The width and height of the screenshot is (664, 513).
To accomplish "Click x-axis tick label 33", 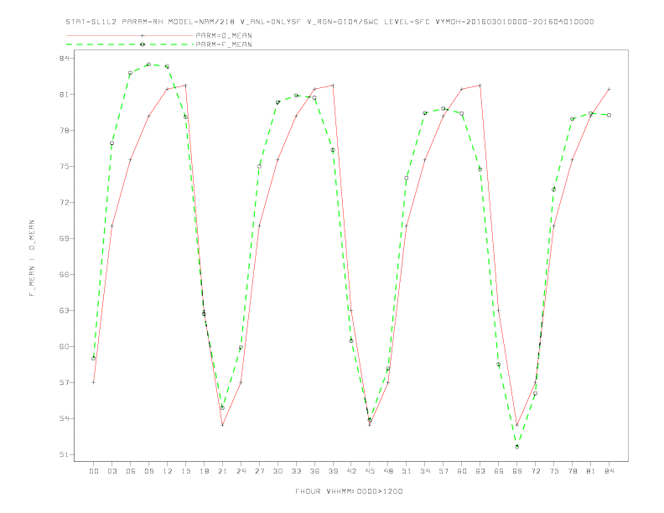I will pos(296,471).
